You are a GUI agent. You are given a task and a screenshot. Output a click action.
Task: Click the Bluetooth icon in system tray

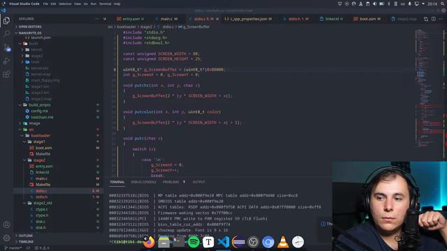(389, 3)
